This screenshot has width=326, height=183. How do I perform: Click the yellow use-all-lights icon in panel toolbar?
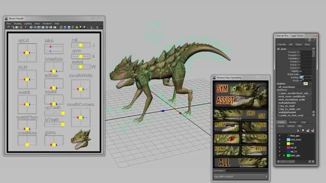[x=77, y=27]
